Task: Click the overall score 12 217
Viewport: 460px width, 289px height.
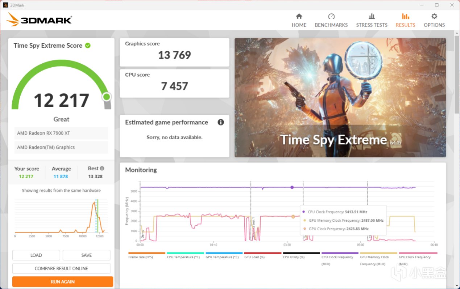Action: coord(61,101)
